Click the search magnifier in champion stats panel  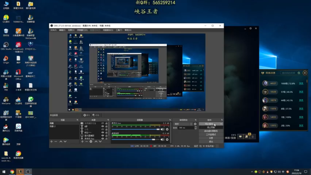click(x=299, y=73)
